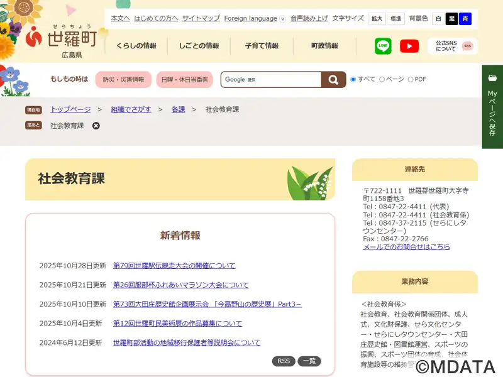Expand the くらしの情報 menu
This screenshot has height=377, width=503.
tap(136, 46)
